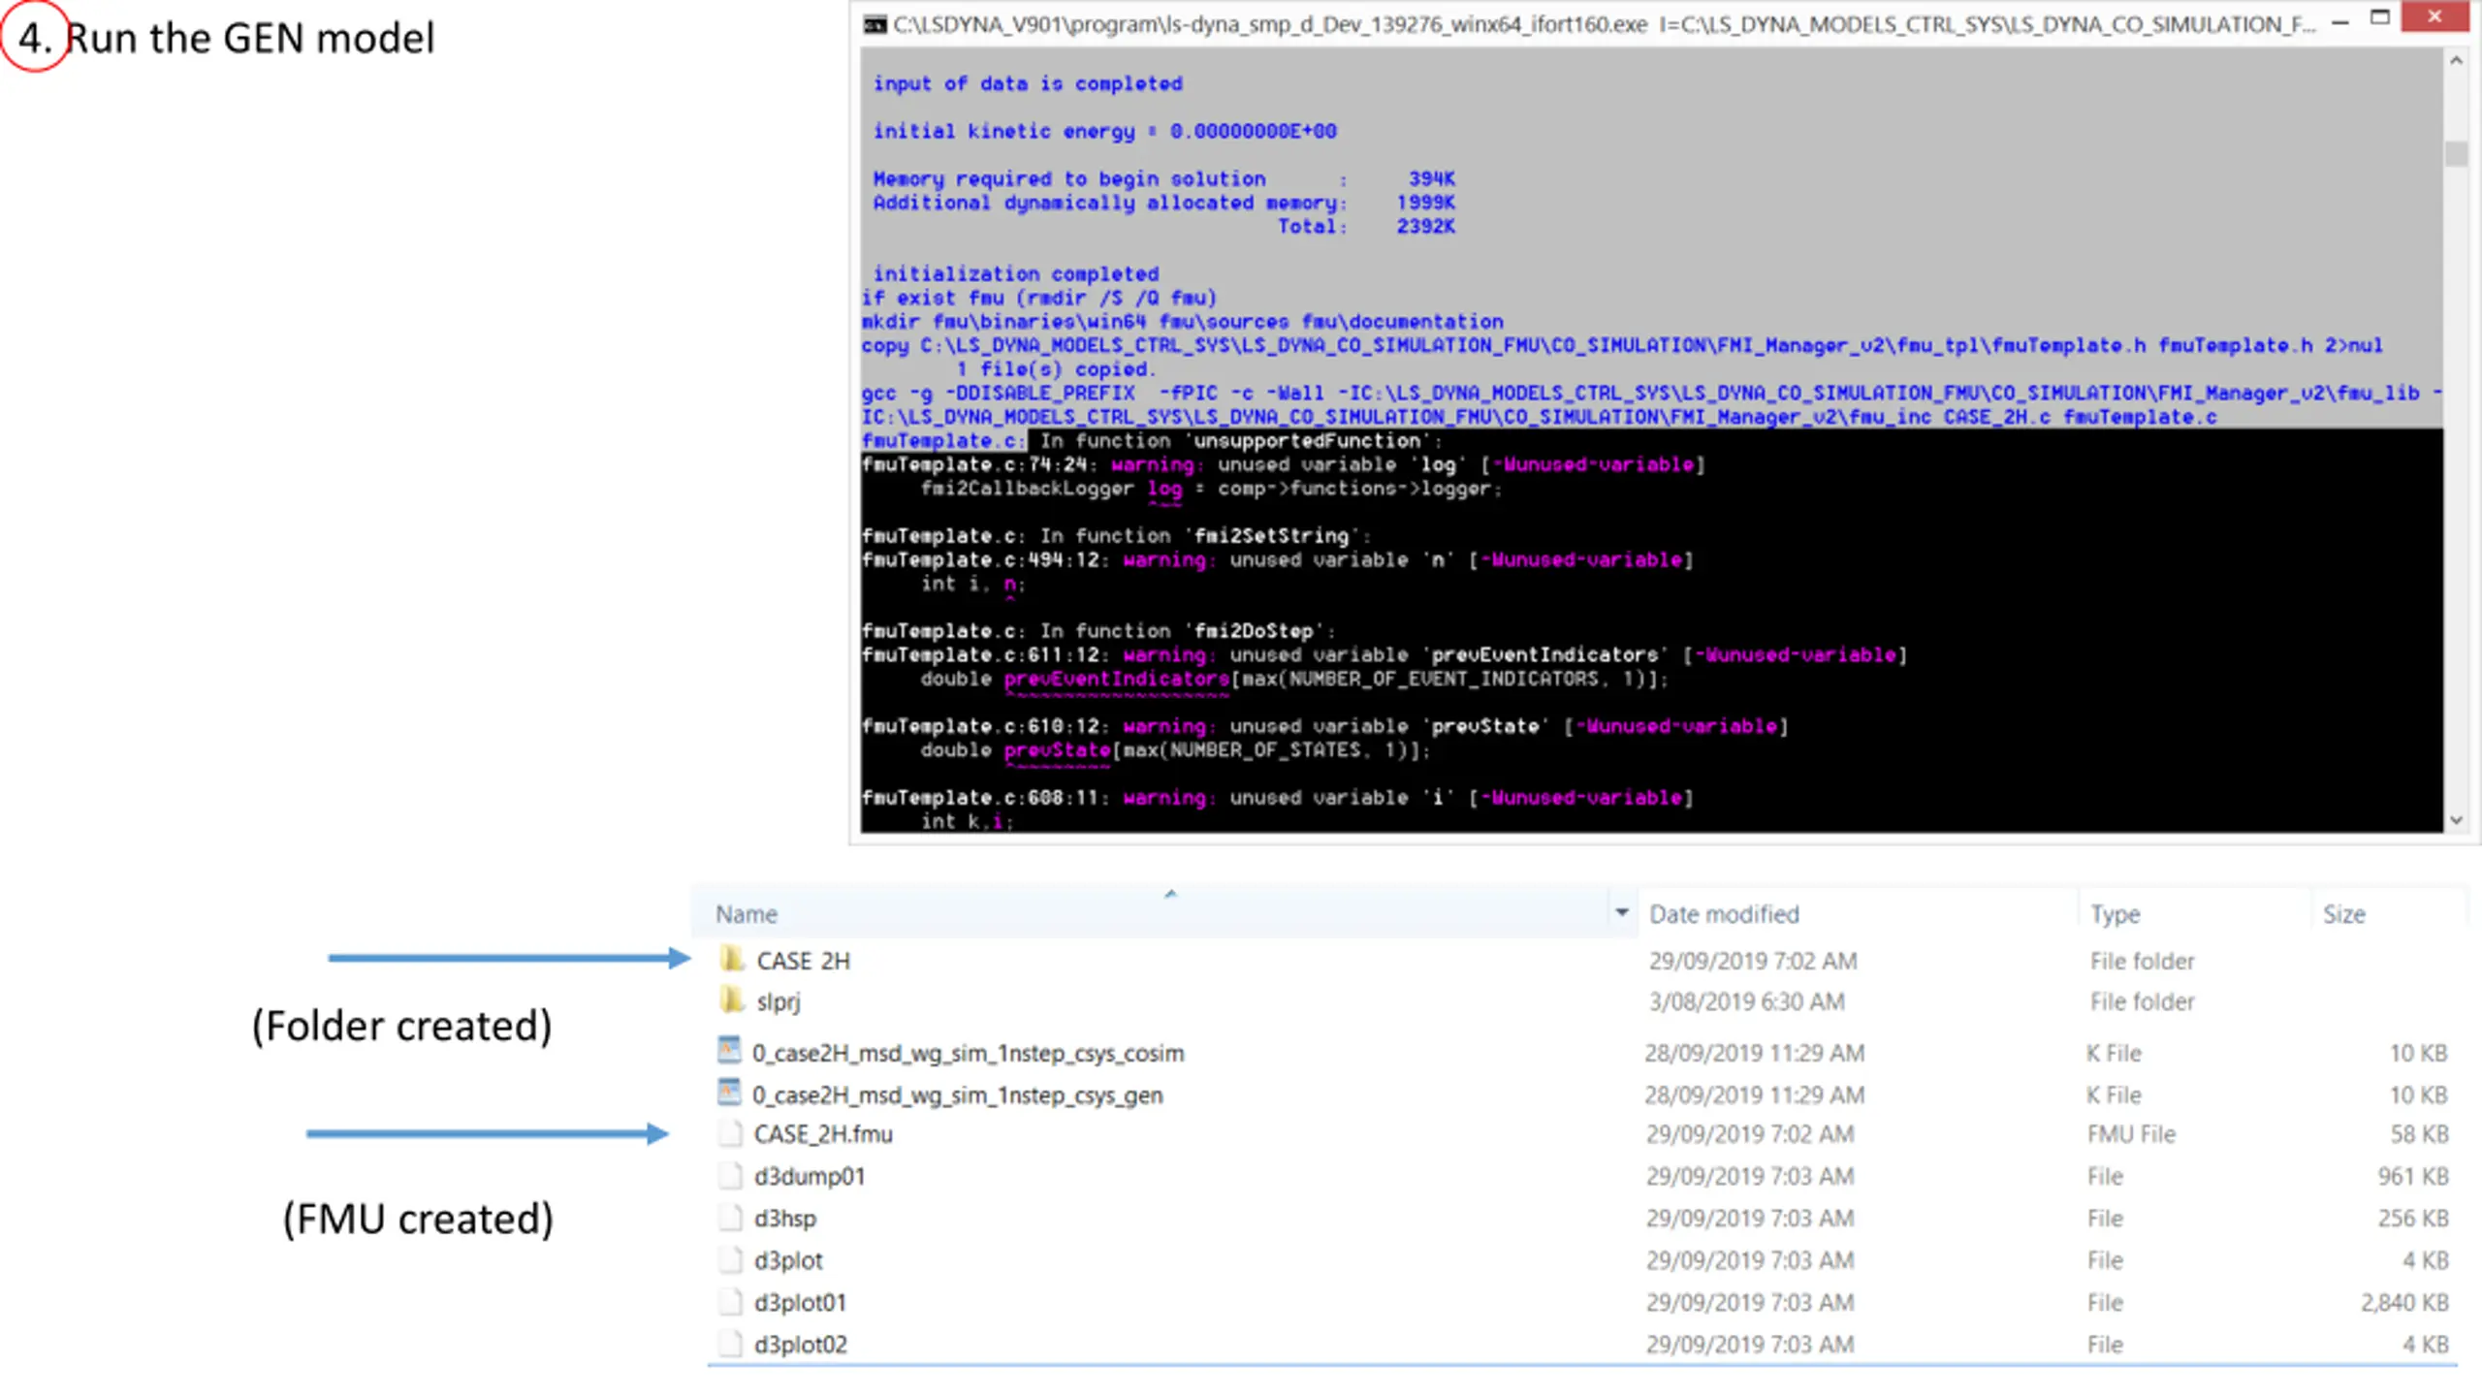Click the 'd3plot01' file name
This screenshot has height=1396, width=2482.
coord(800,1303)
